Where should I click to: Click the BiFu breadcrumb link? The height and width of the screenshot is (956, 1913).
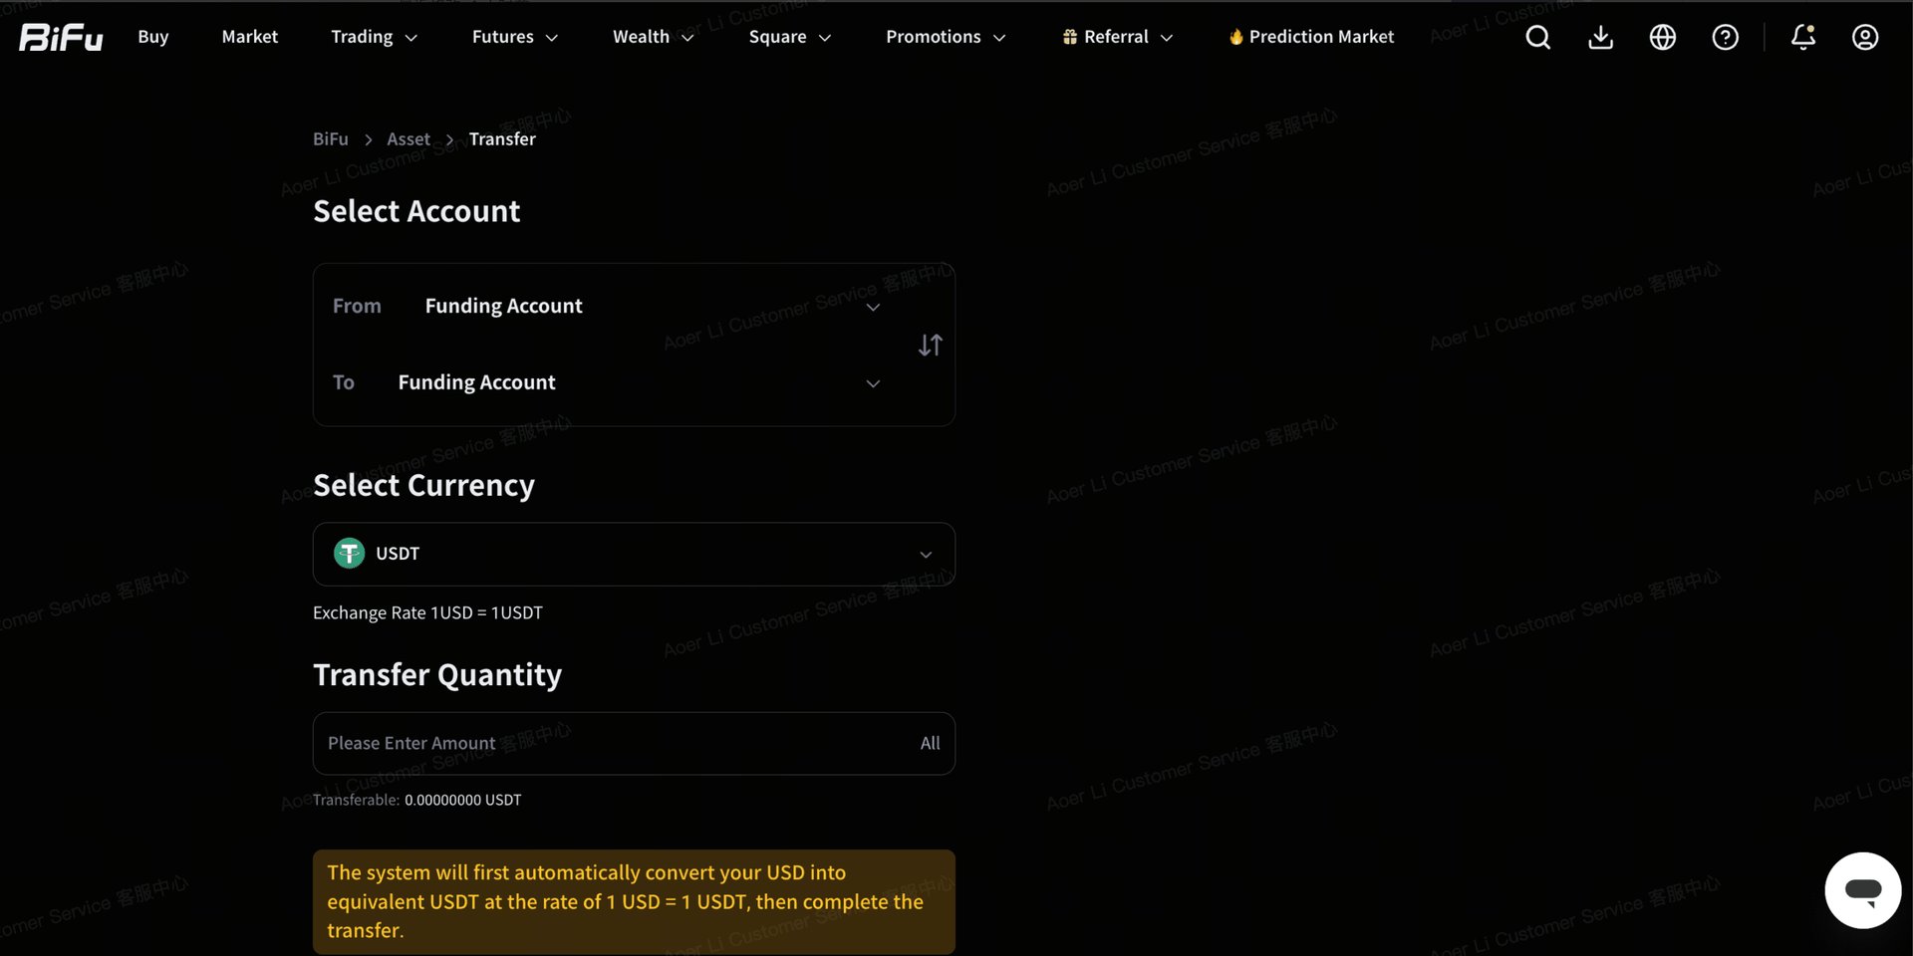click(x=331, y=139)
